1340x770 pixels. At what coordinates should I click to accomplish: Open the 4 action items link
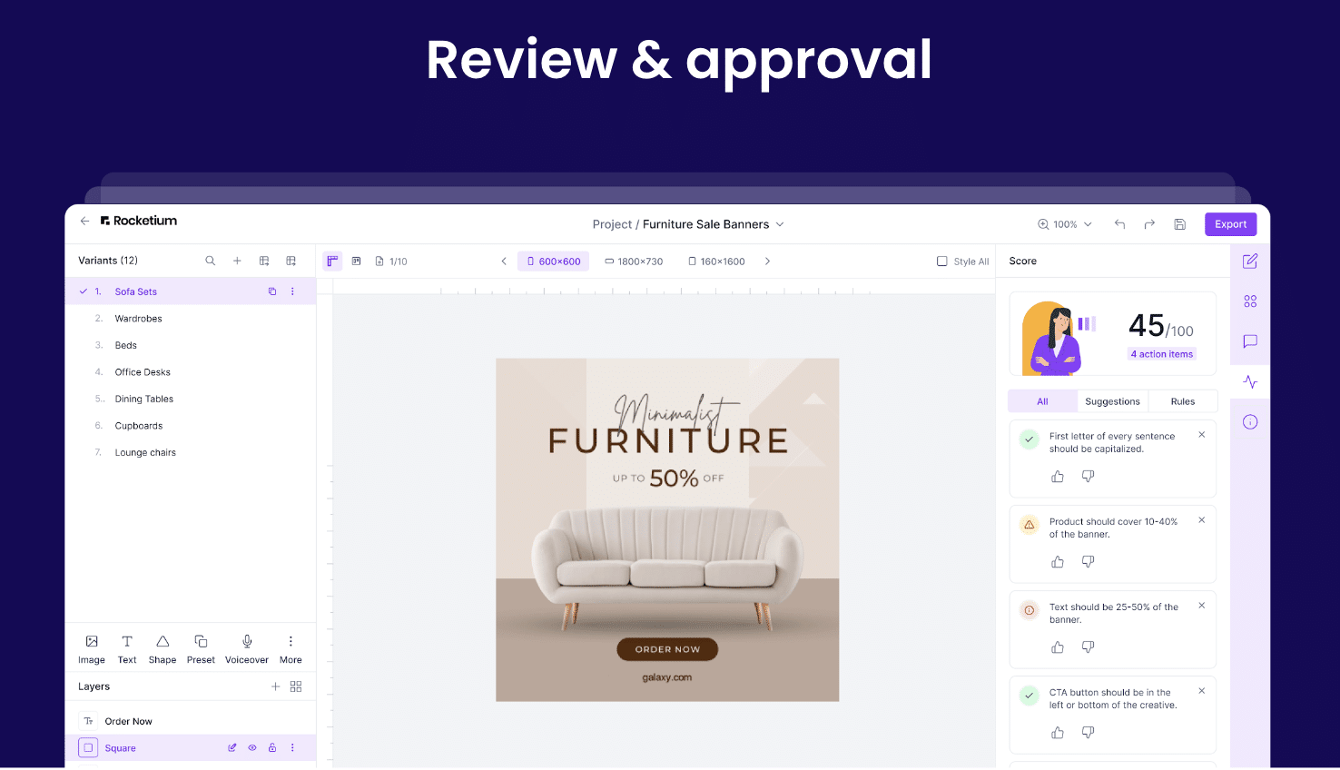click(x=1162, y=354)
